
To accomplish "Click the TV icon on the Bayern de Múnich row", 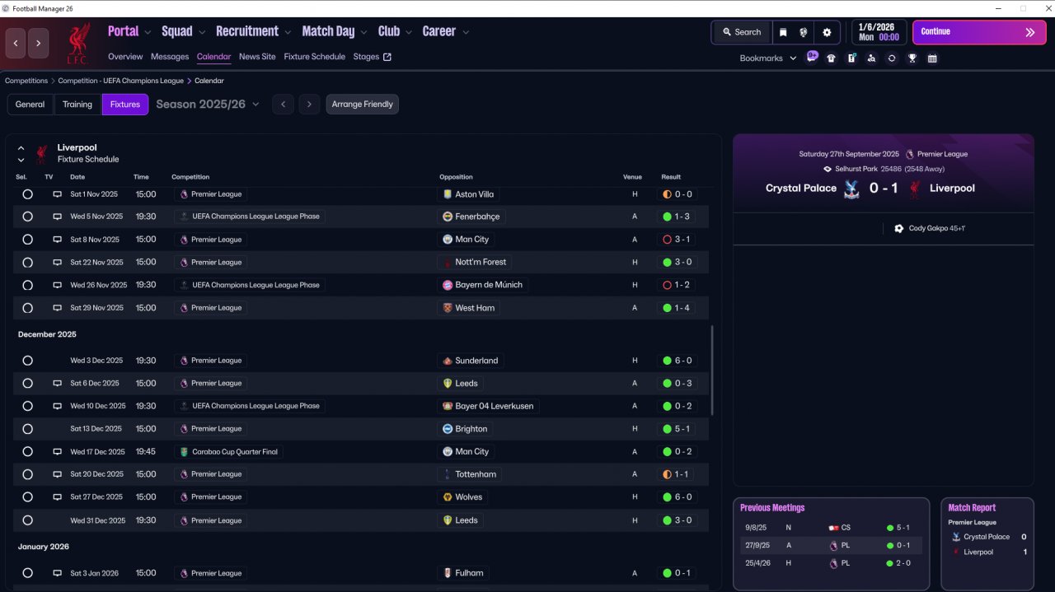I will [x=58, y=285].
